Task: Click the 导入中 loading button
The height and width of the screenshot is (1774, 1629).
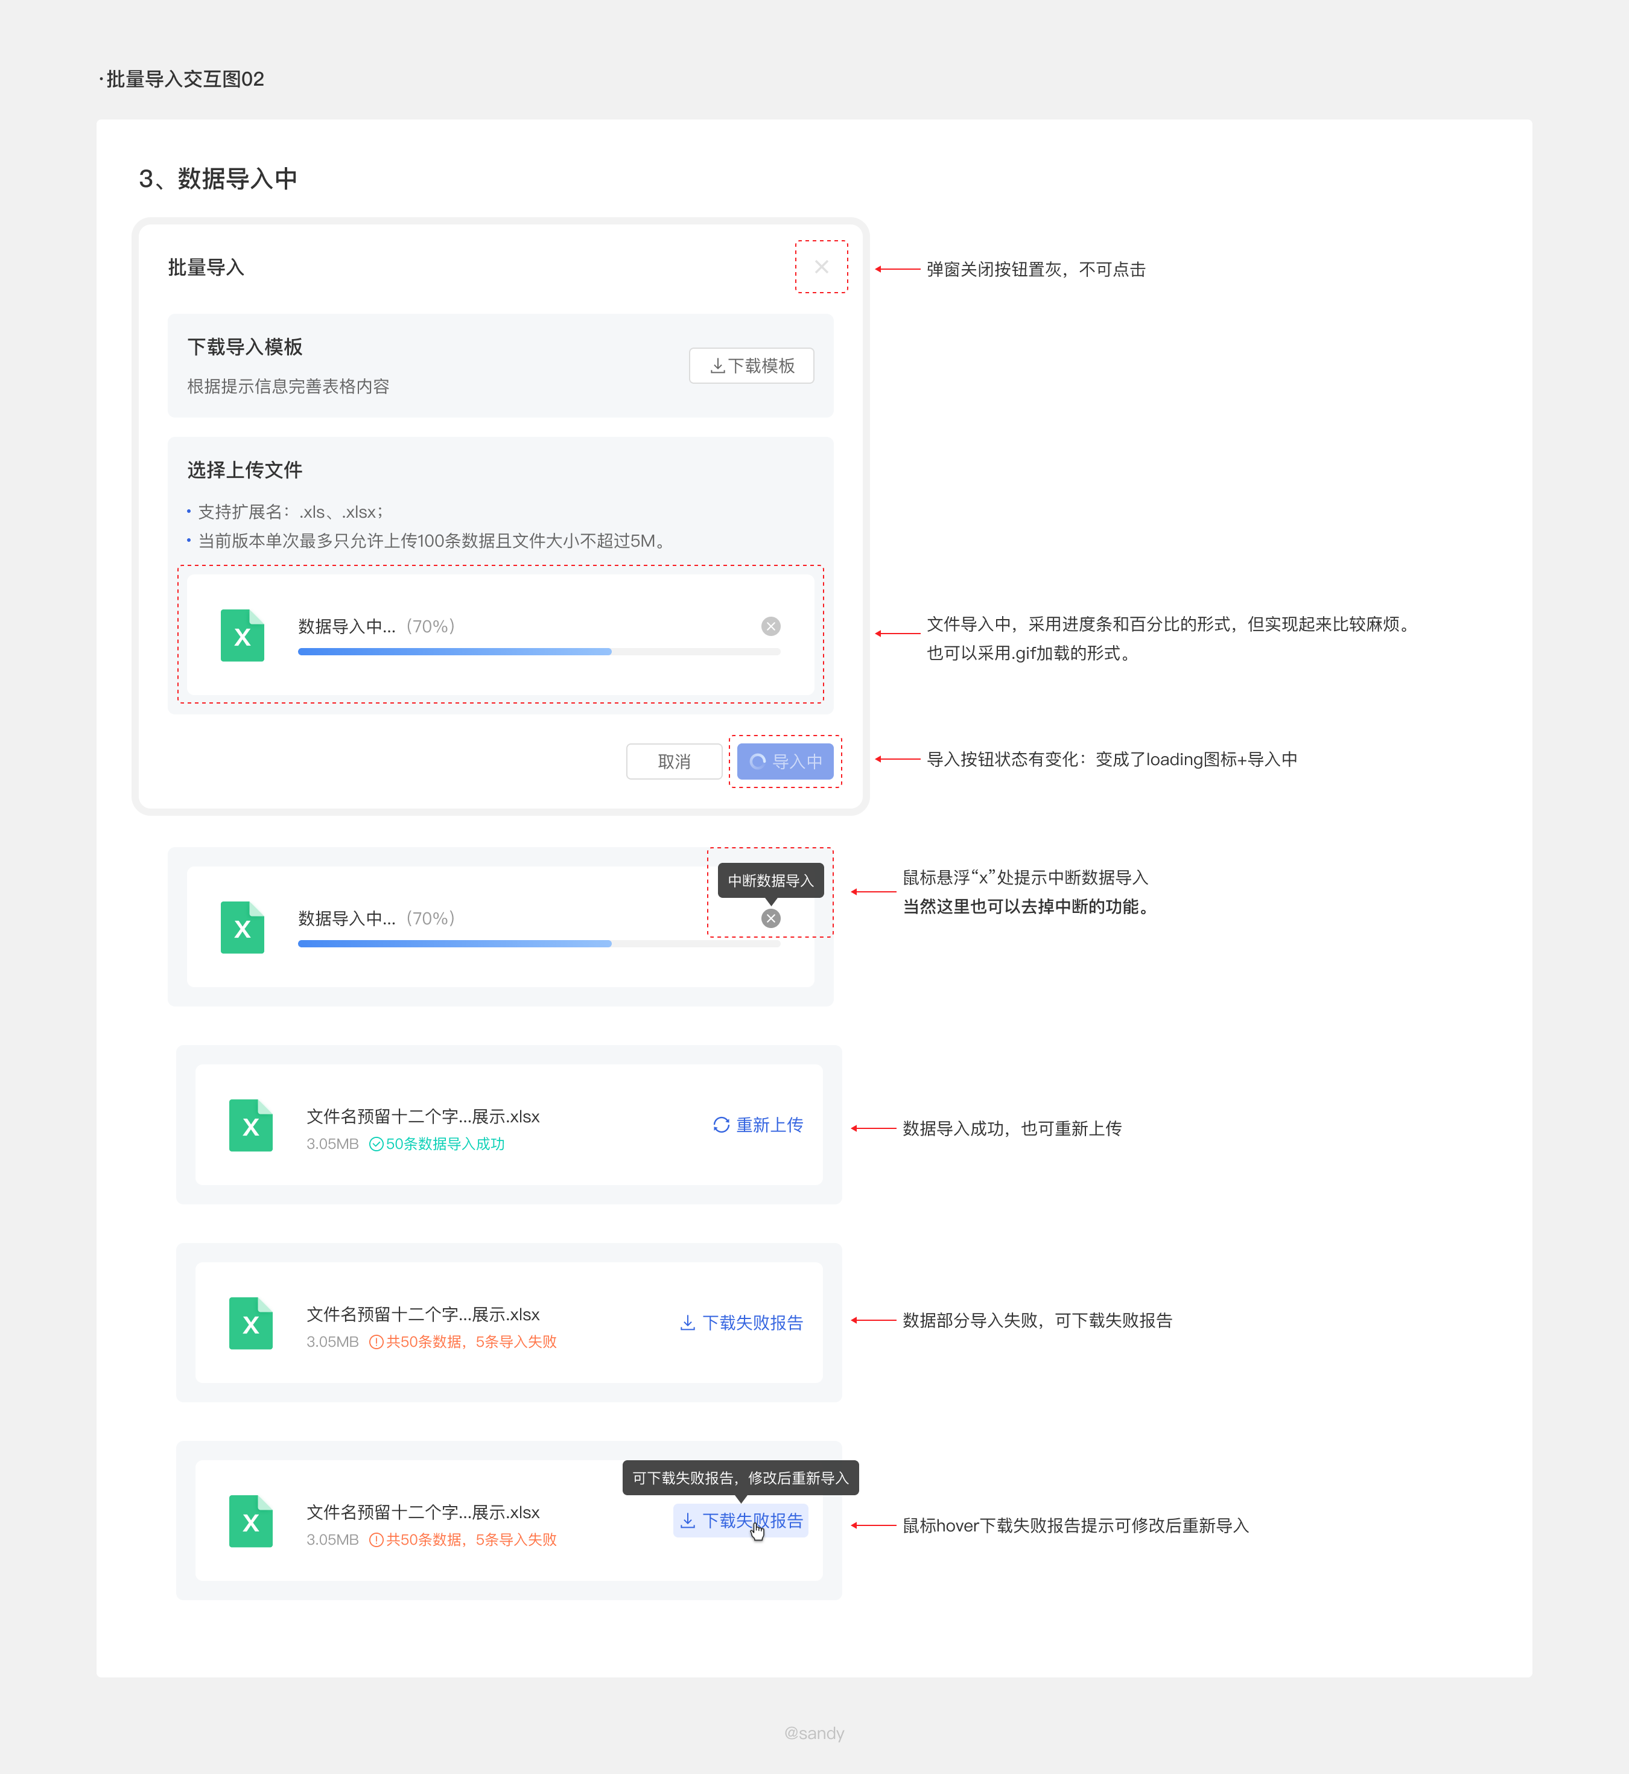Action: coord(784,761)
